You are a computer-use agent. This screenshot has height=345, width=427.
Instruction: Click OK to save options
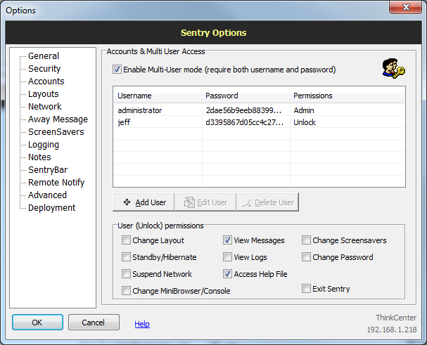37,323
